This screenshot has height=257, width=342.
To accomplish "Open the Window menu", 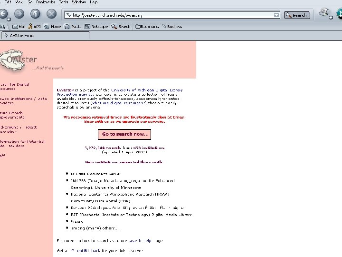I will [79, 2].
